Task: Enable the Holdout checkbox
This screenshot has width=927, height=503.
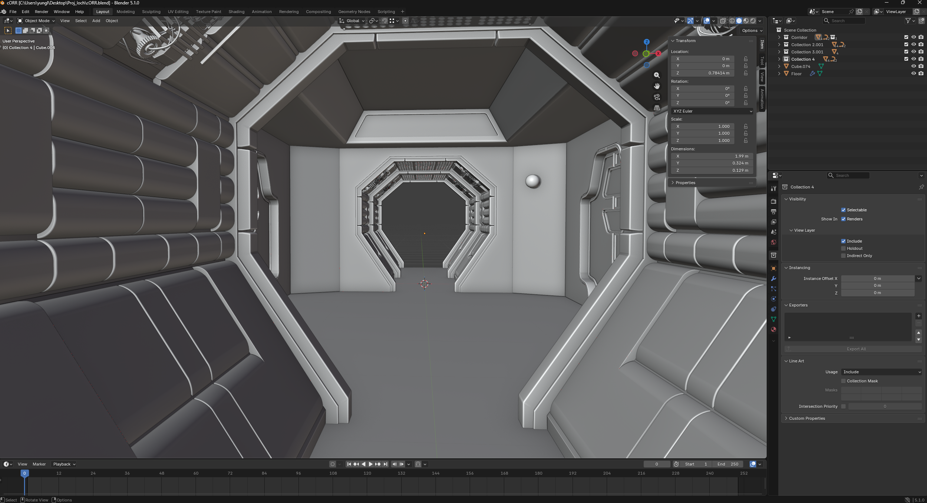Action: 843,249
